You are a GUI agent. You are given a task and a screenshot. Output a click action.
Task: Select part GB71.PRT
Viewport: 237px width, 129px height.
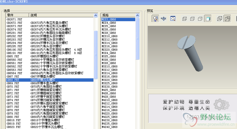click(x=50, y=90)
